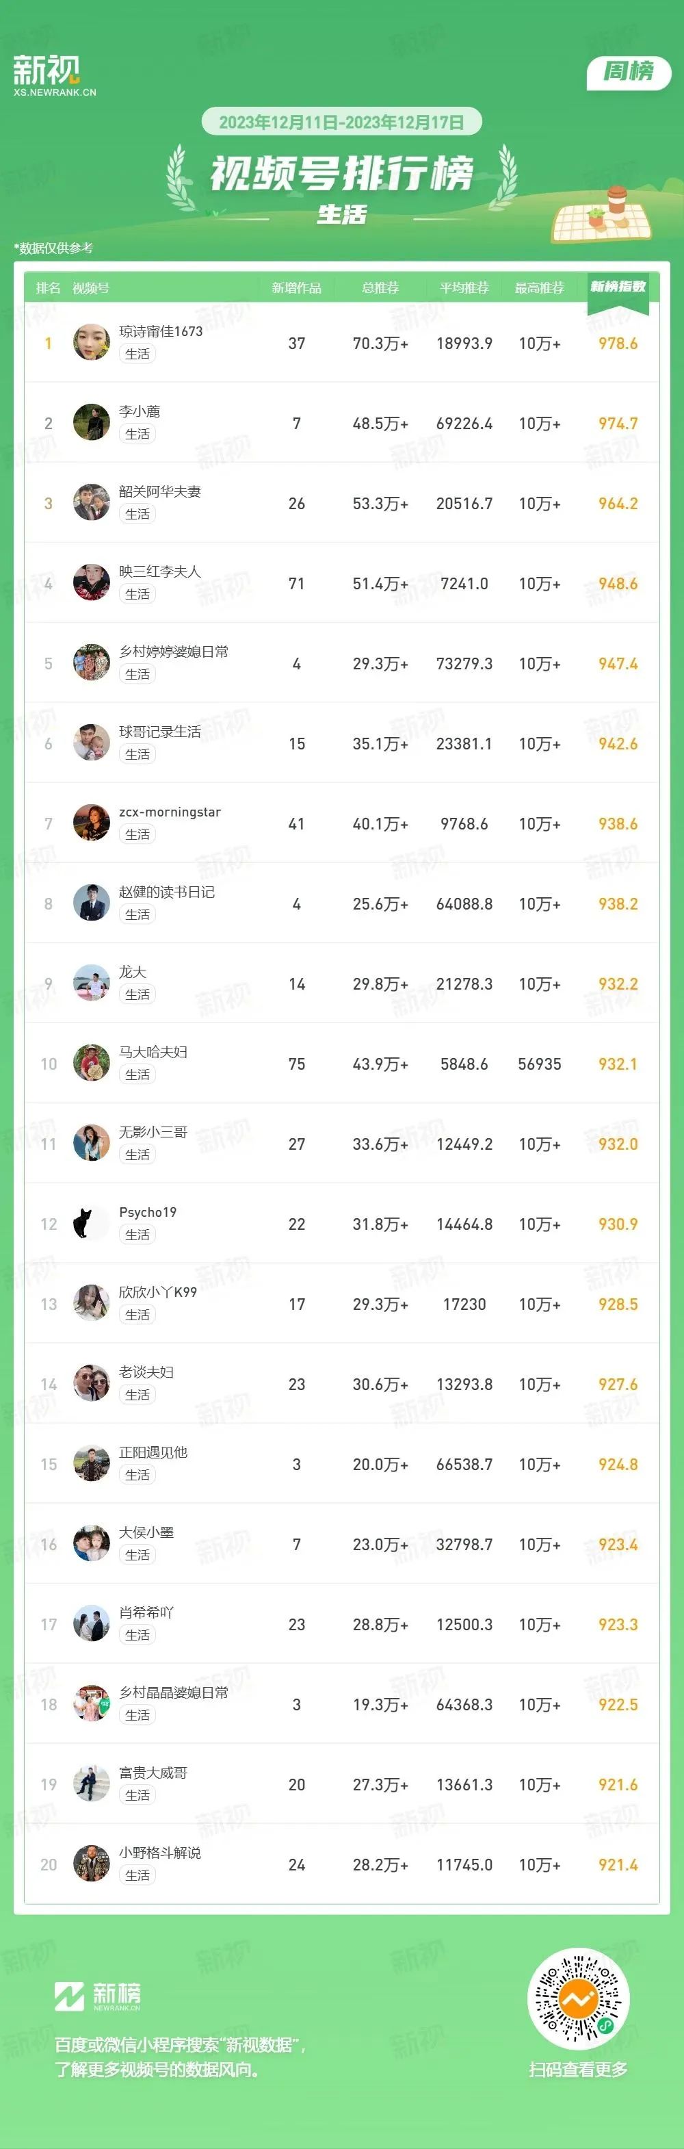Click the QR code at the bottom

pos(578,1998)
